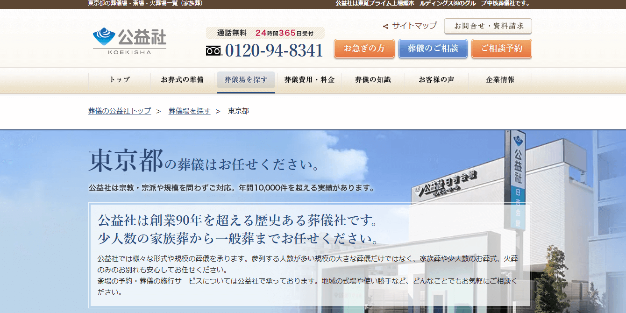Image resolution: width=626 pixels, height=313 pixels.
Task: Click the お問合せ・資料請求 button
Action: [x=488, y=26]
